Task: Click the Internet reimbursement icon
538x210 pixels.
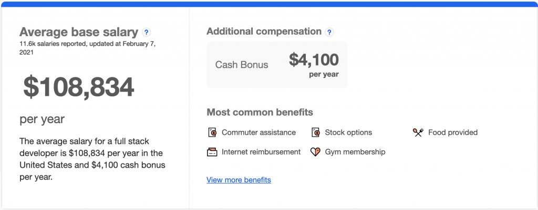Action: 212,152
